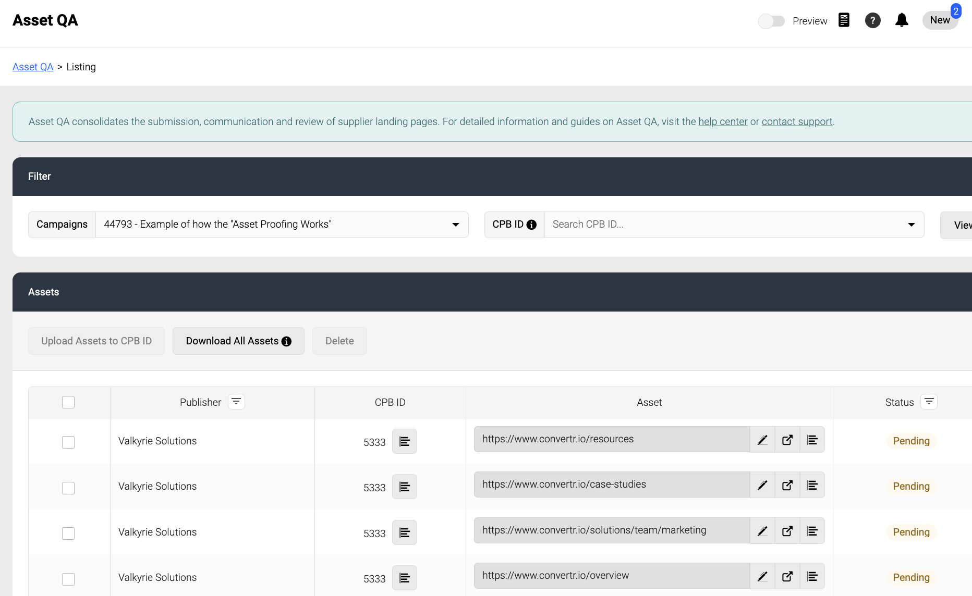
Task: Open the help center link
Action: (x=723, y=121)
